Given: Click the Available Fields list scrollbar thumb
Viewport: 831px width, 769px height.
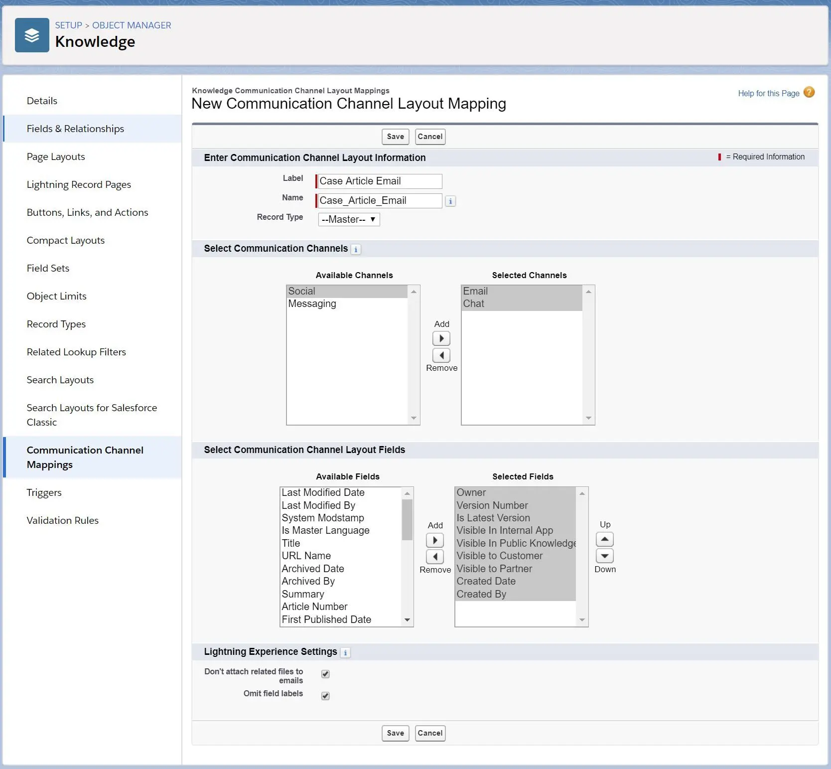Looking at the screenshot, I should [407, 519].
